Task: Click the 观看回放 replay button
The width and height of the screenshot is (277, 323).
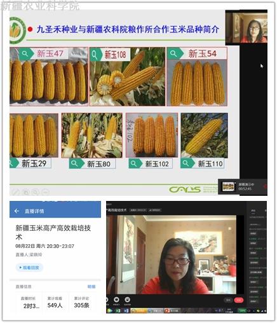Action: 29,268
